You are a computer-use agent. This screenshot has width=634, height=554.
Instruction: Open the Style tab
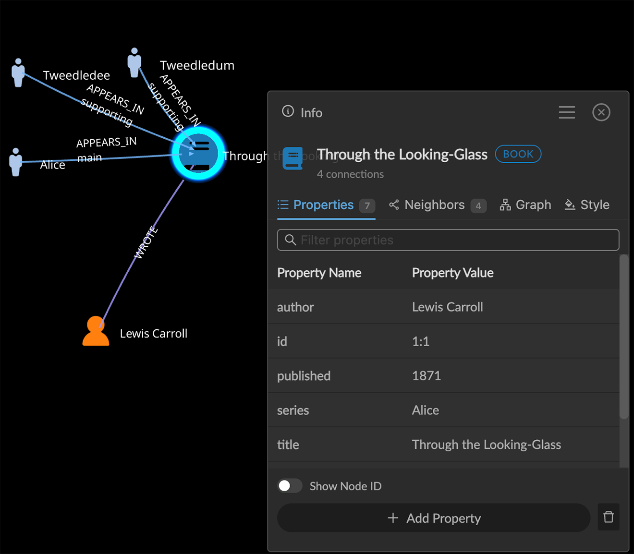pyautogui.click(x=587, y=205)
